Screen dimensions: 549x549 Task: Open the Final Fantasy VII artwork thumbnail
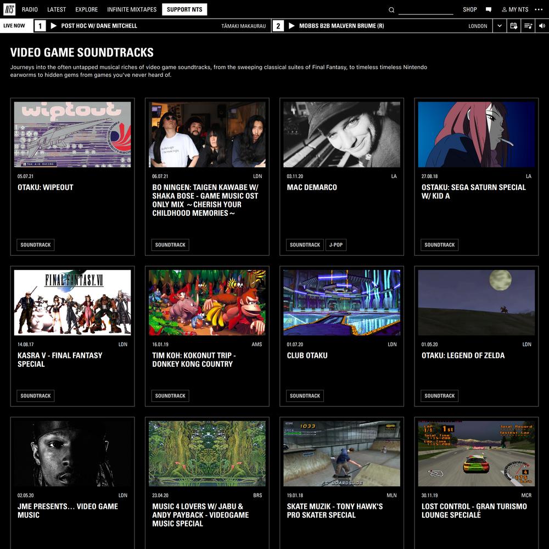pos(72,302)
